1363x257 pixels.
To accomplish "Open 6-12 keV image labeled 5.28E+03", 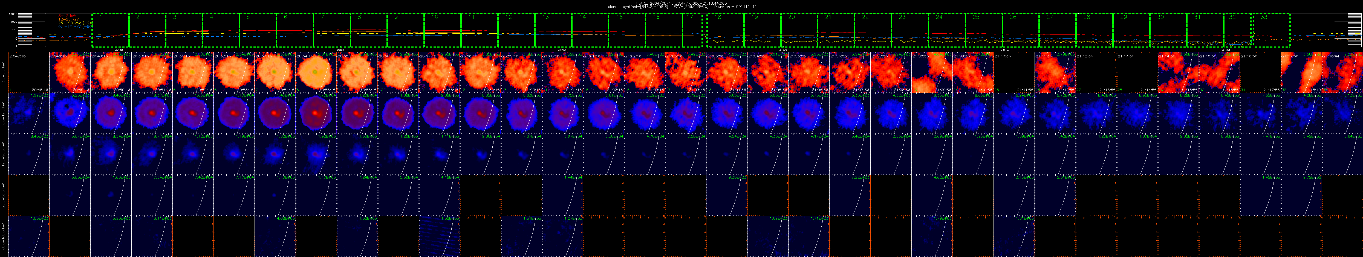I will coord(70,113).
